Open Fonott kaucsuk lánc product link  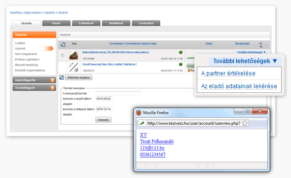[x=109, y=65]
